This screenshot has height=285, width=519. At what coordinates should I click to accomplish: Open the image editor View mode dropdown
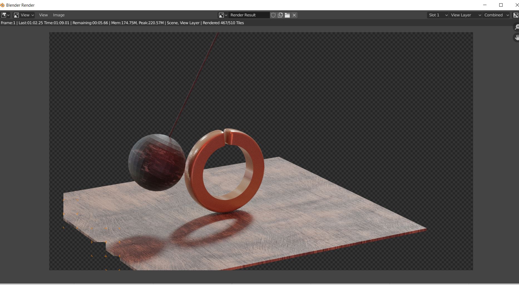[x=24, y=15]
